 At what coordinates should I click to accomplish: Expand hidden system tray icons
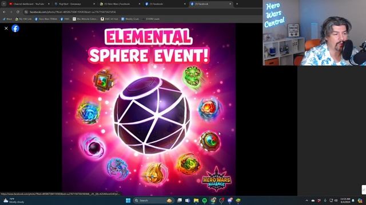coord(307,200)
